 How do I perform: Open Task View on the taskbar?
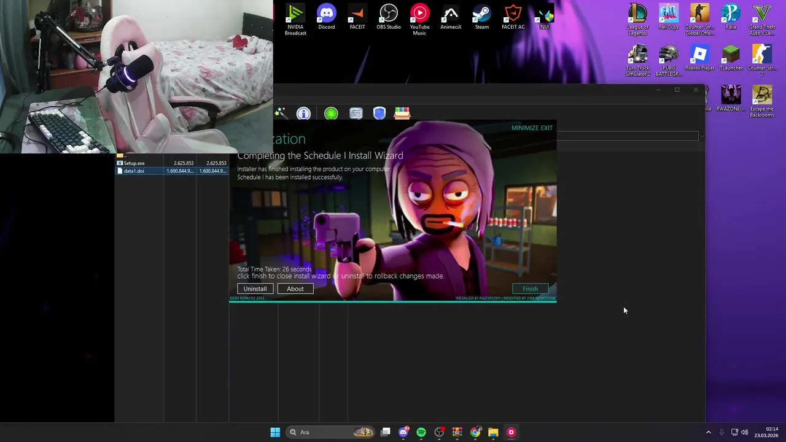click(x=386, y=432)
